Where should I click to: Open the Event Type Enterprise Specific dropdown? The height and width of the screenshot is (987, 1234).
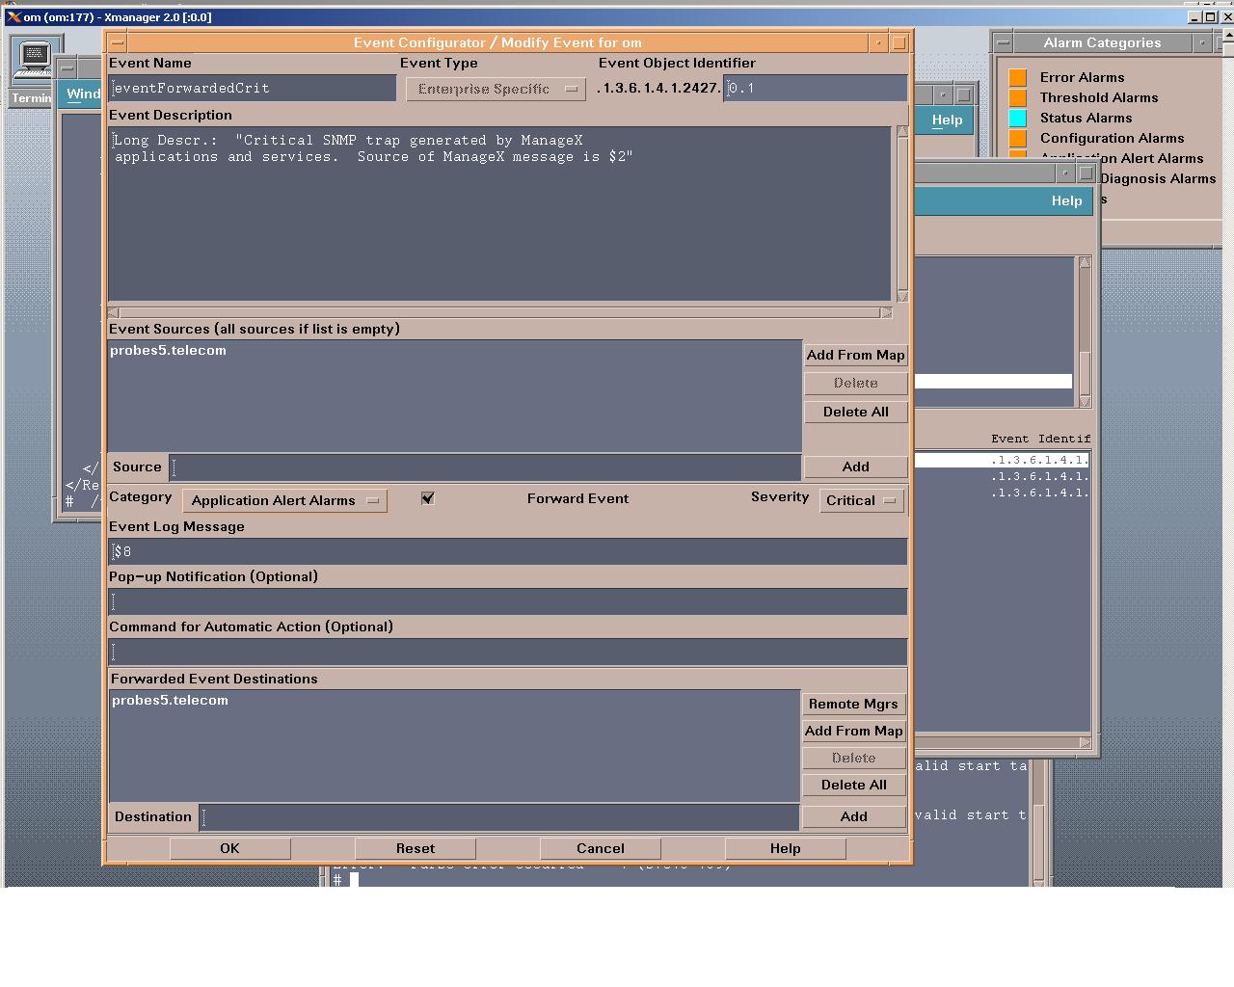point(496,89)
